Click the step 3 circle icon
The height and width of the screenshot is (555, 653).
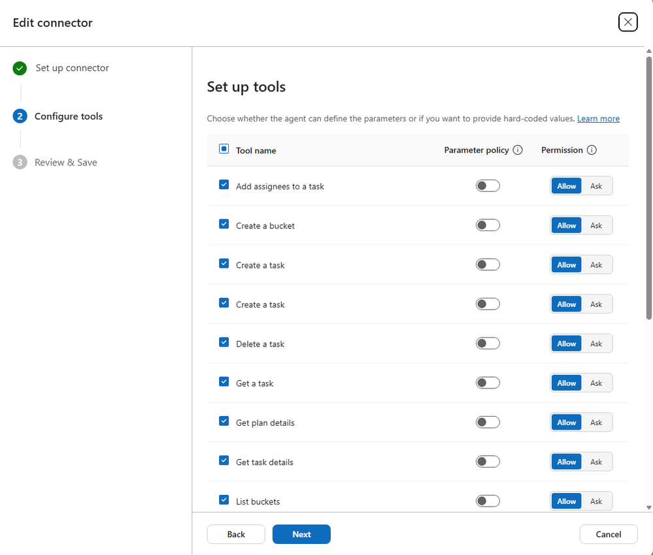coord(20,163)
